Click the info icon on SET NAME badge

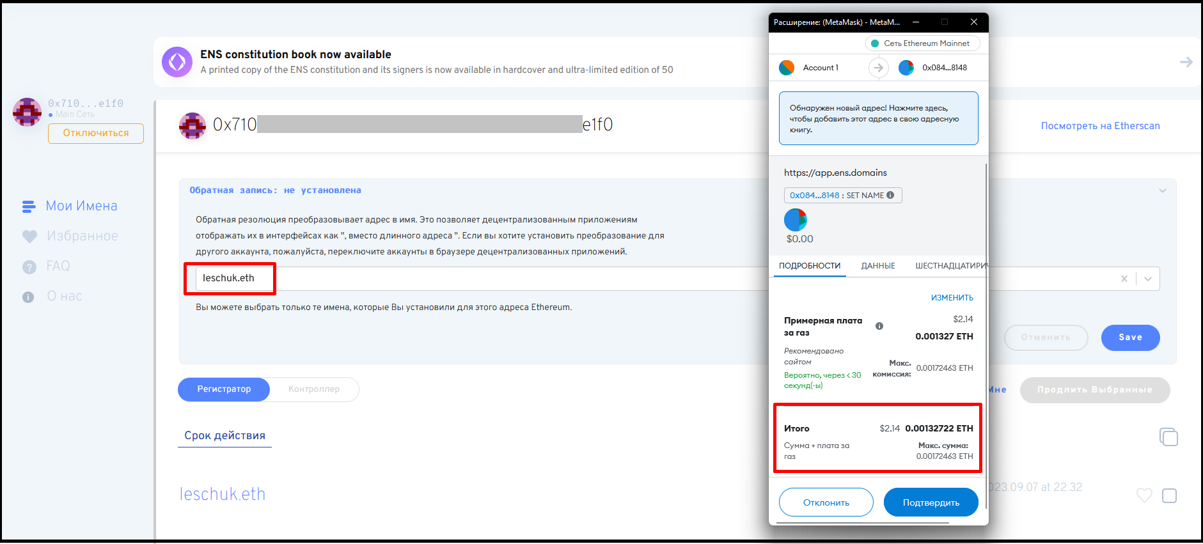pyautogui.click(x=890, y=196)
